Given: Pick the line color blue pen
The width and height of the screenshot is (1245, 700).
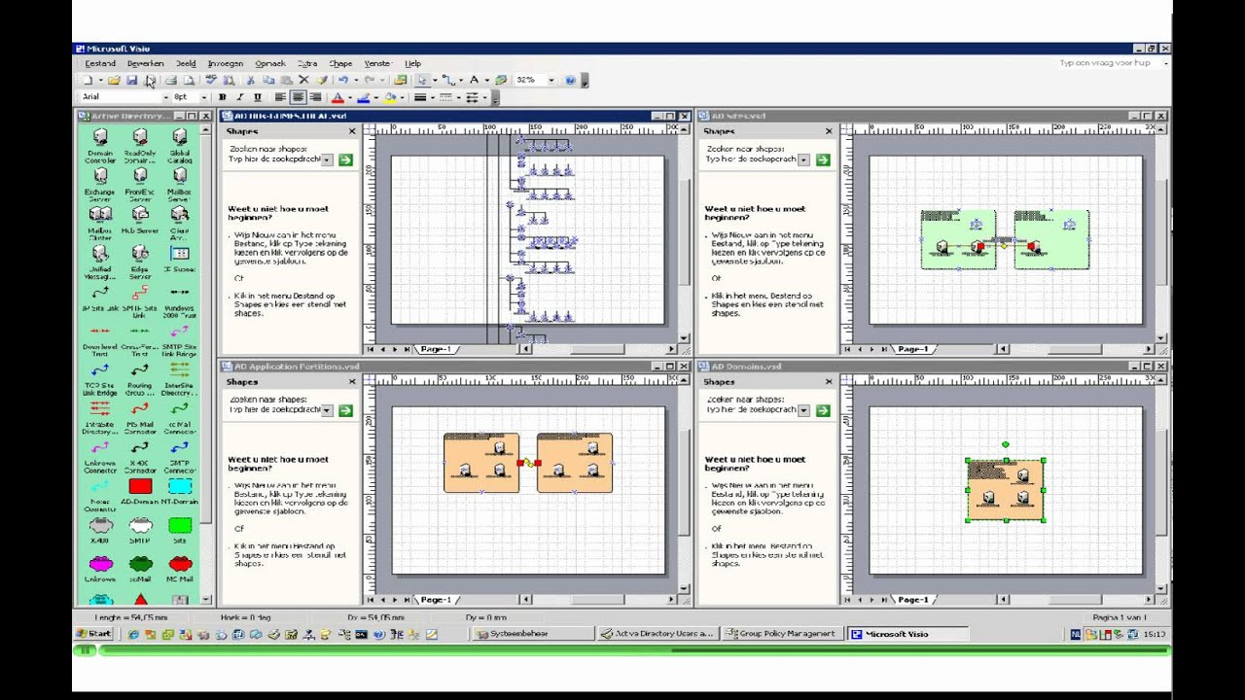Looking at the screenshot, I should click(x=364, y=97).
